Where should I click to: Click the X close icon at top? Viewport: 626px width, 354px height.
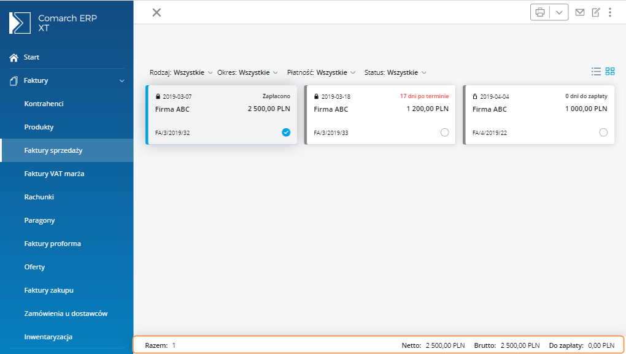pos(156,12)
